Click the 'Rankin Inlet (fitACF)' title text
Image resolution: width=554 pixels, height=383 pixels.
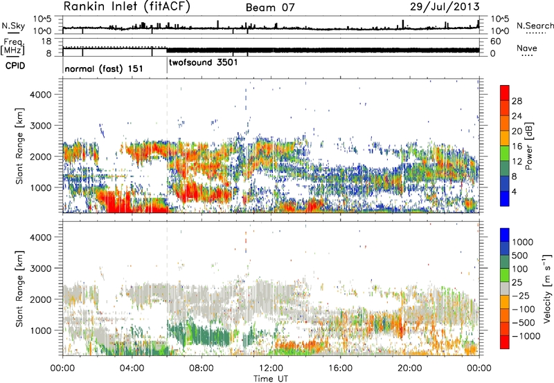pyautogui.click(x=127, y=7)
